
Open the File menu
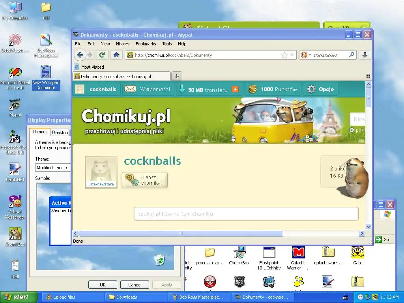(x=78, y=44)
